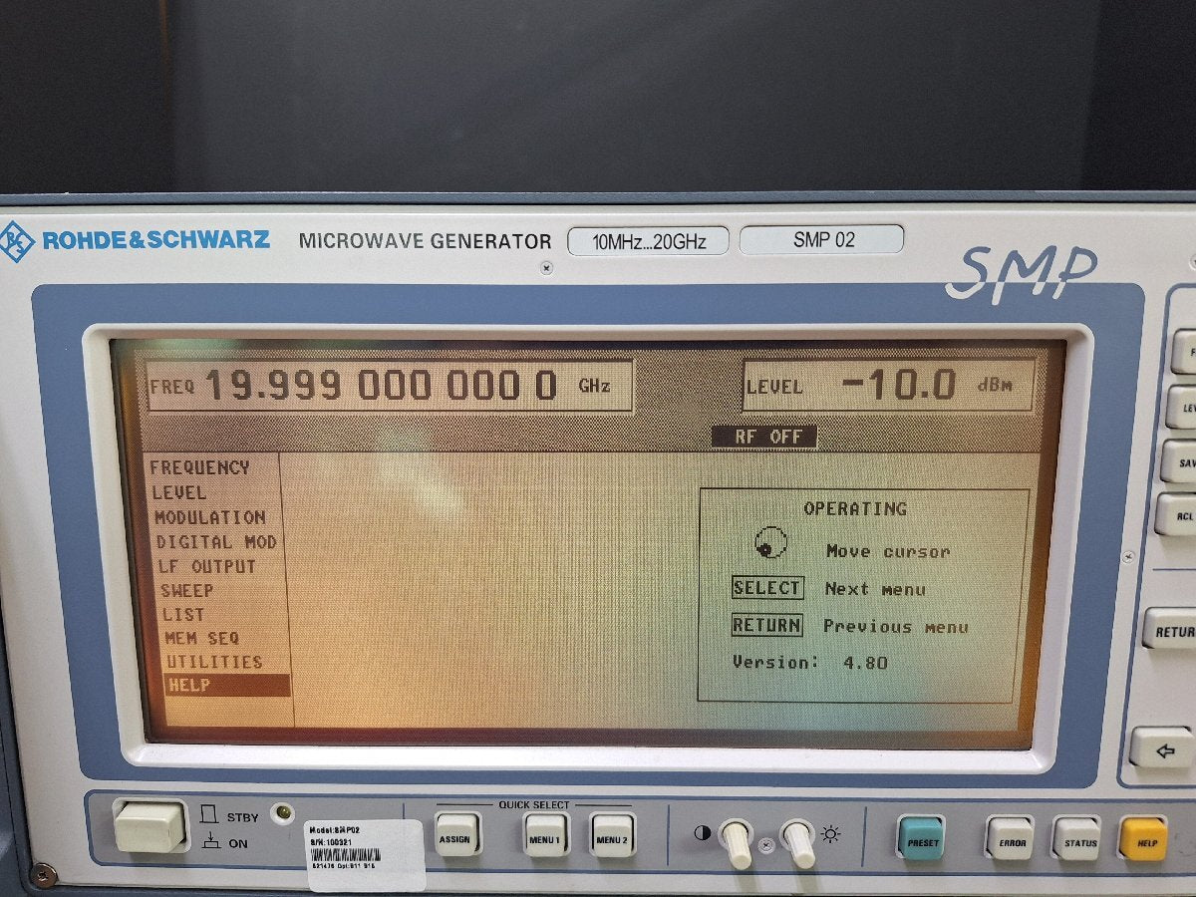
Task: Select FREQUENCY in the on-screen menu
Action: click(199, 467)
